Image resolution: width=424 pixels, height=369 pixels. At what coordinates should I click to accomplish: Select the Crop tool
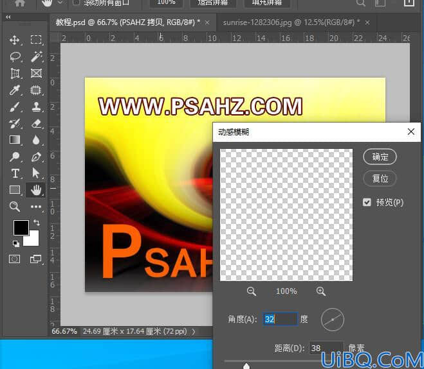15,73
